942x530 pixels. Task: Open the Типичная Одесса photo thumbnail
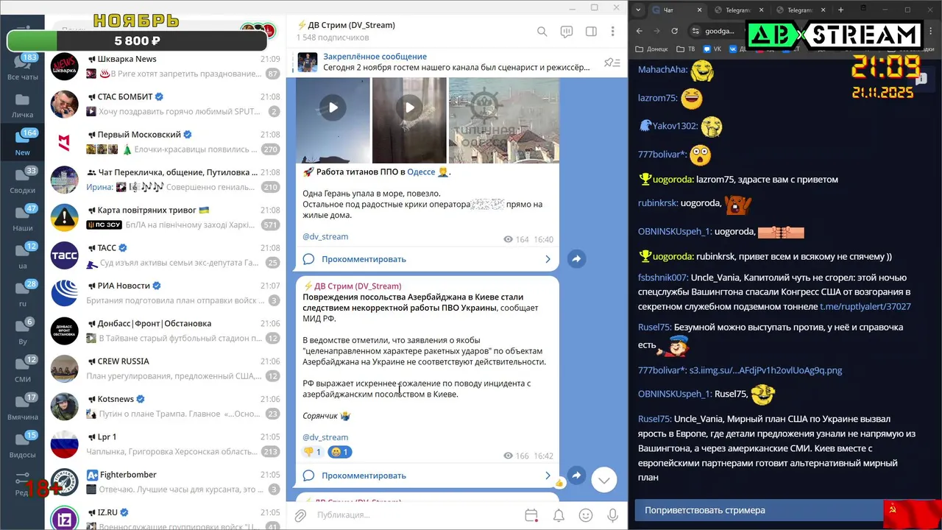(503, 120)
